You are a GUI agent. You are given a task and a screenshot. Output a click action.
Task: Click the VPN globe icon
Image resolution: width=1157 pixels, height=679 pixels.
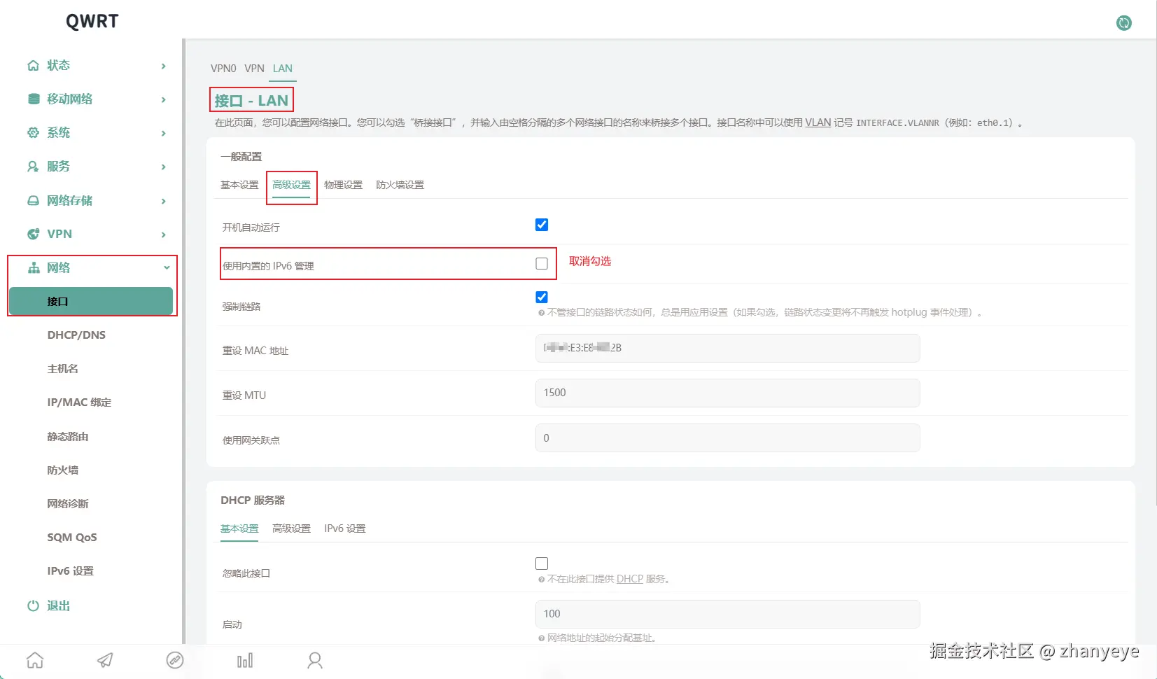pyautogui.click(x=33, y=234)
